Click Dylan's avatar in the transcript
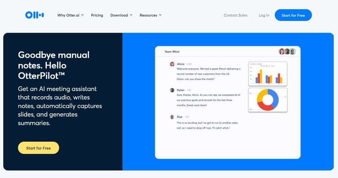338x178 pixels. point(172,90)
